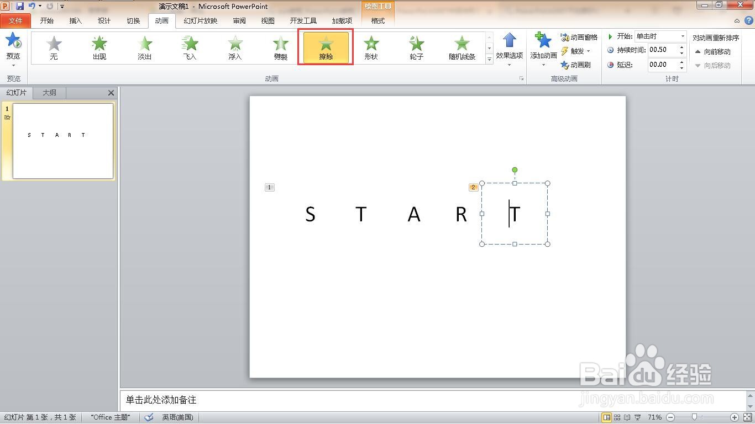
Task: Open the 格式 Format drawing tools tab
Action: (378, 21)
